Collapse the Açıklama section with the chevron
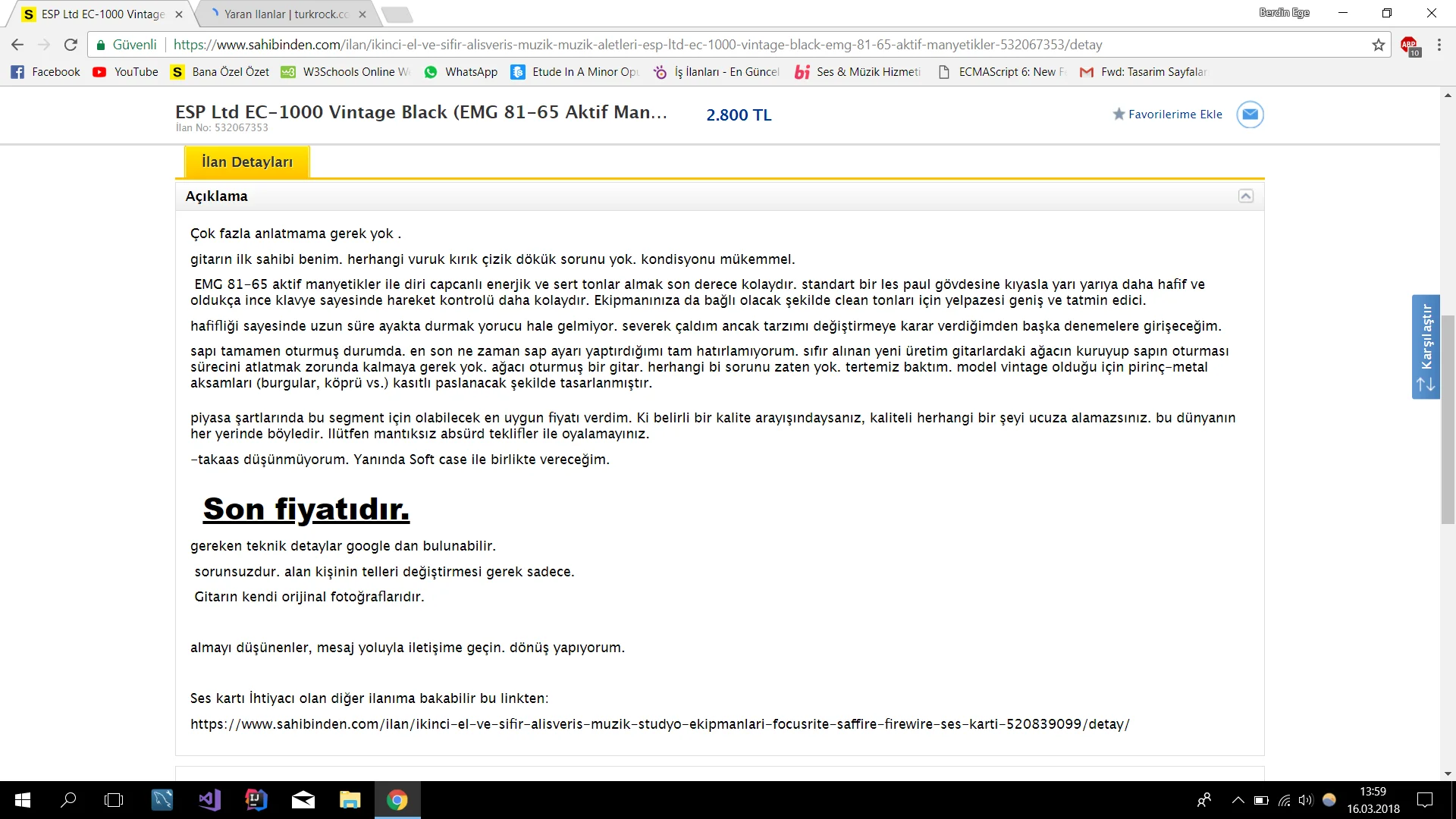Image resolution: width=1456 pixels, height=819 pixels. tap(1246, 196)
